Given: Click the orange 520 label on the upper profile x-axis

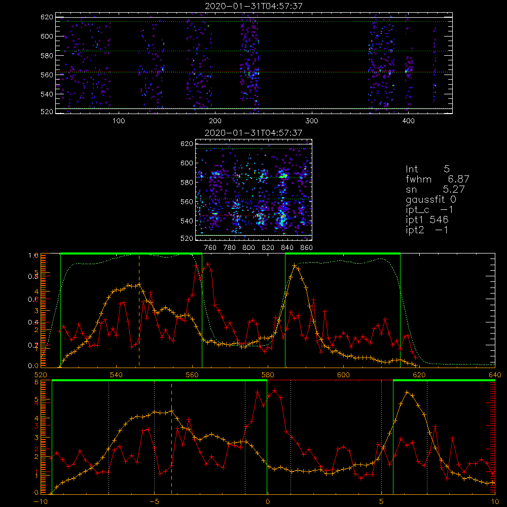Looking at the screenshot, I should point(41,375).
